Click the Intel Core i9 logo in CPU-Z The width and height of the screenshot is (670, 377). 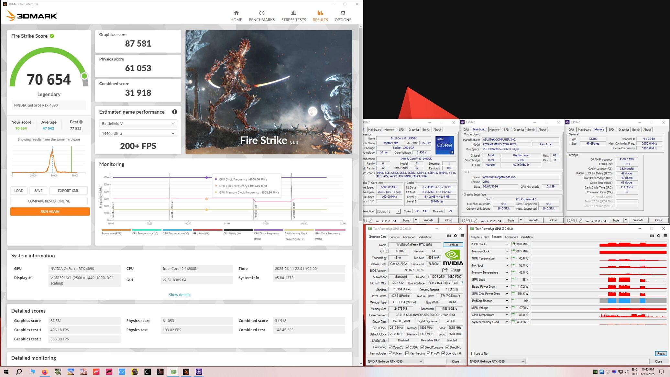pyautogui.click(x=445, y=145)
